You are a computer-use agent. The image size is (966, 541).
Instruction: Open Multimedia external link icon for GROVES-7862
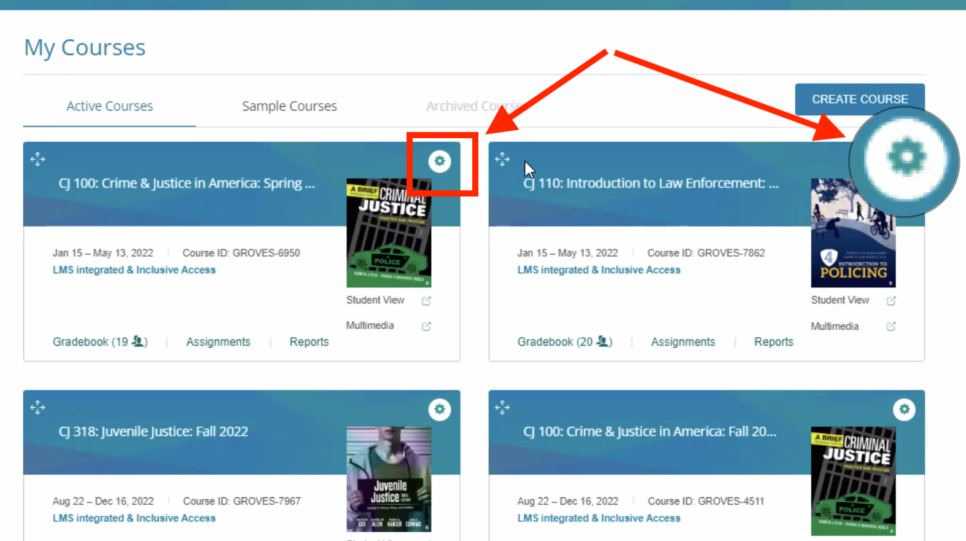coord(891,326)
